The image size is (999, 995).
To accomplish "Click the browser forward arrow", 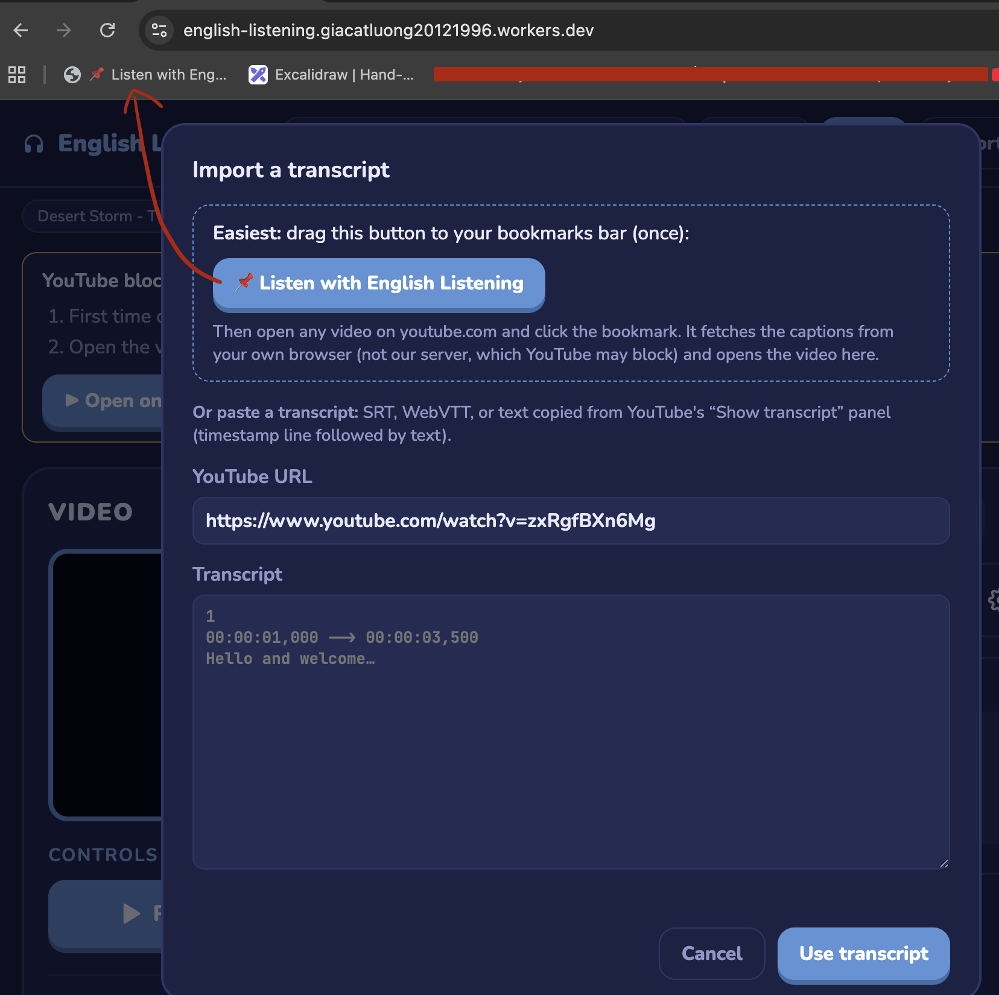I will [x=64, y=30].
